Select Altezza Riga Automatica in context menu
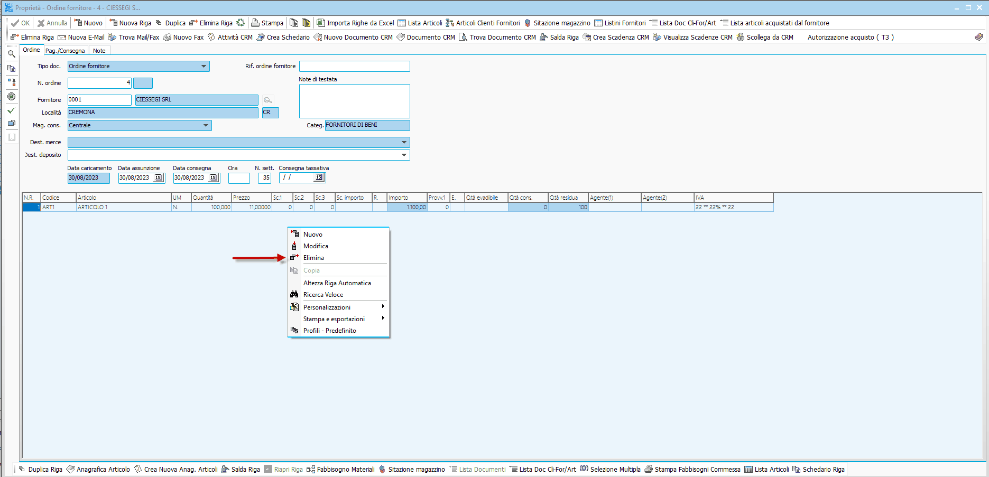 (x=338, y=283)
